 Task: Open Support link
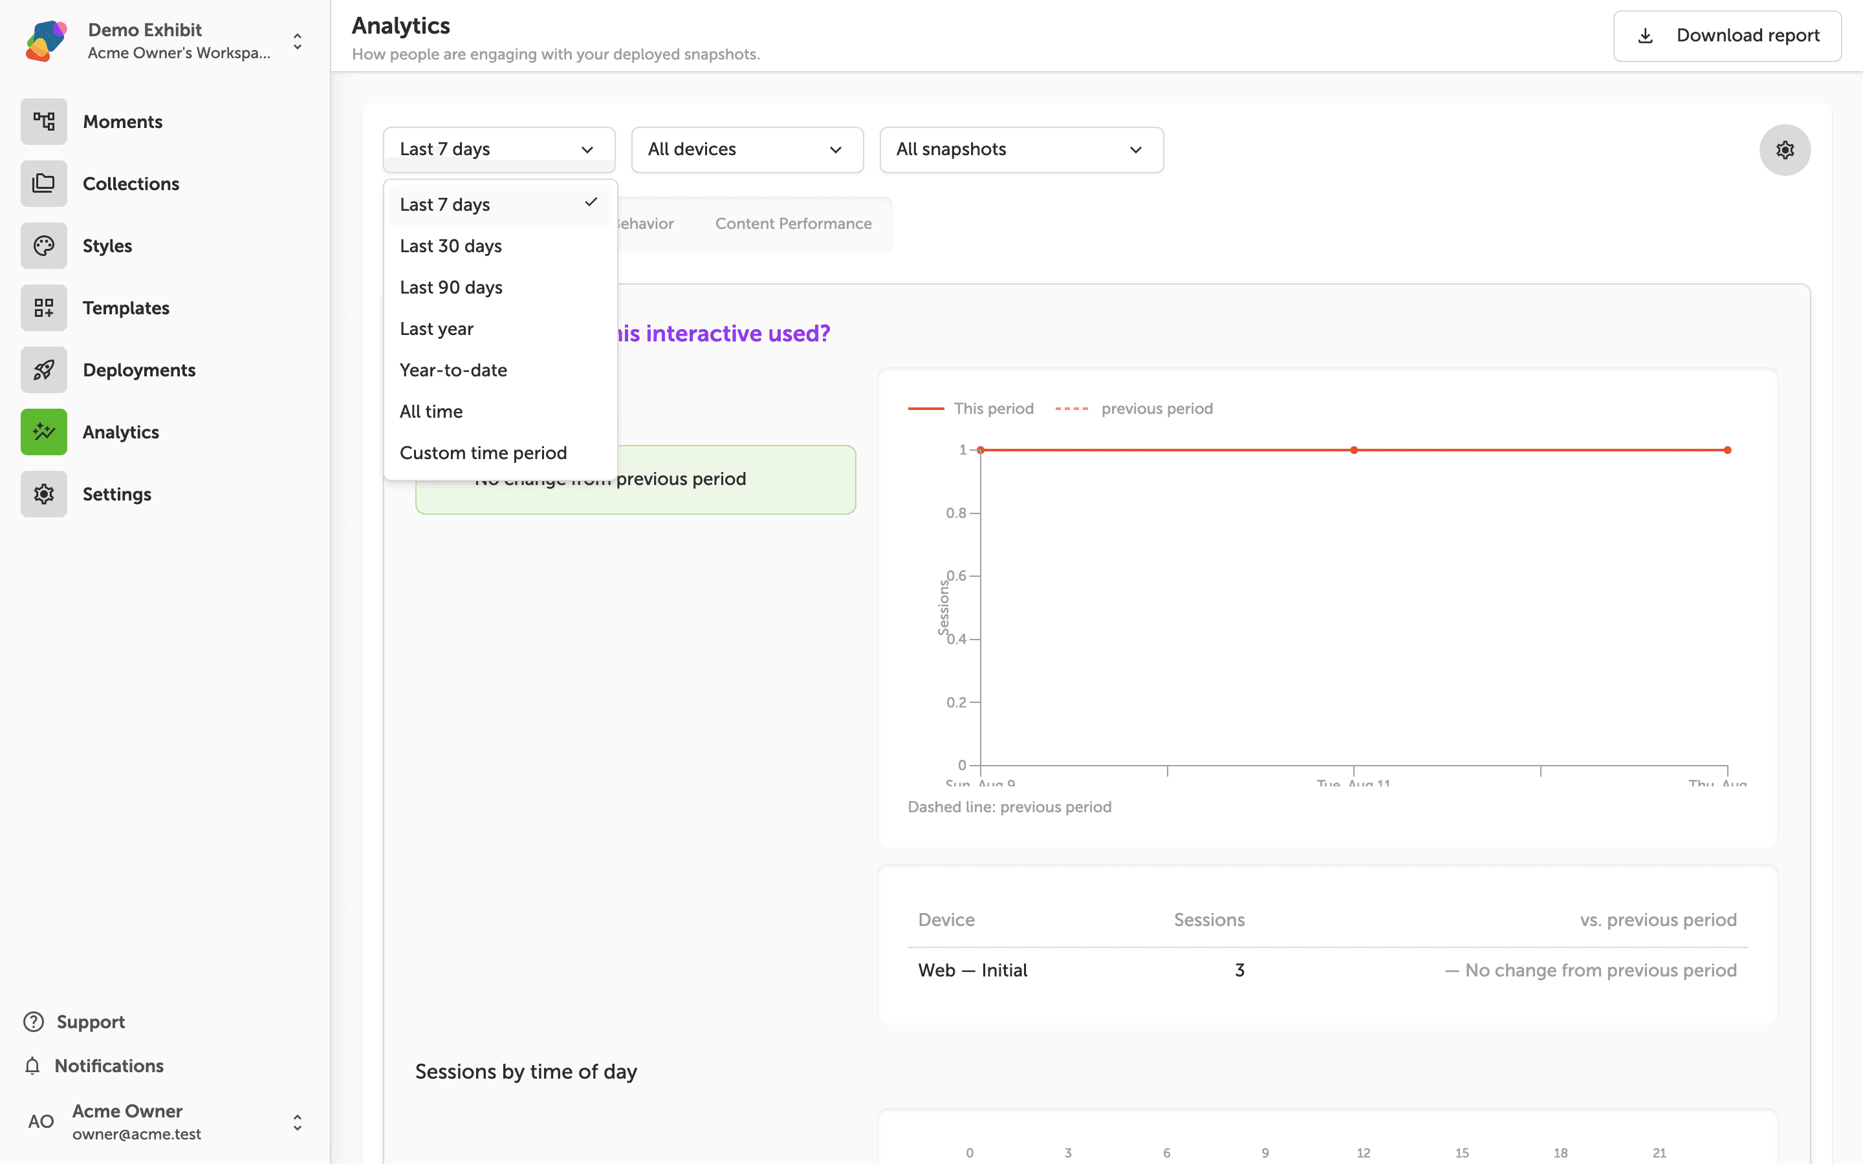(91, 1022)
